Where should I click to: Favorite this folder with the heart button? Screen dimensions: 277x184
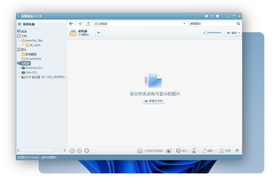[x=98, y=33]
